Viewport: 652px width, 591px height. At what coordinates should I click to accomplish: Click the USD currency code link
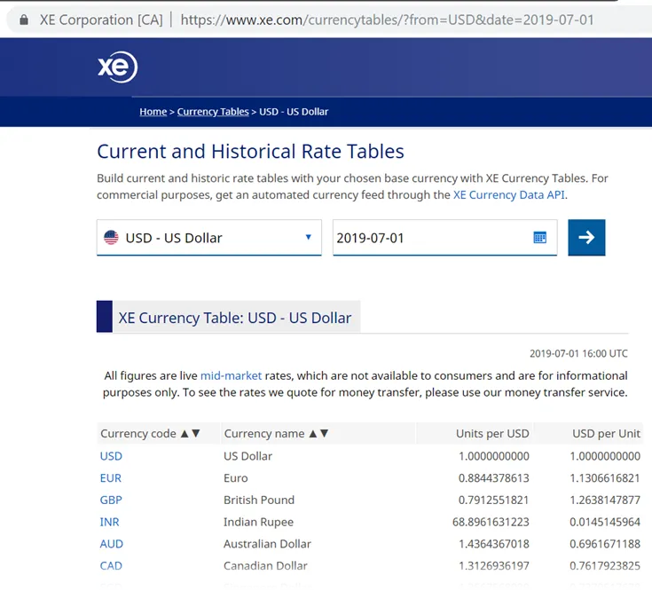pyautogui.click(x=111, y=456)
